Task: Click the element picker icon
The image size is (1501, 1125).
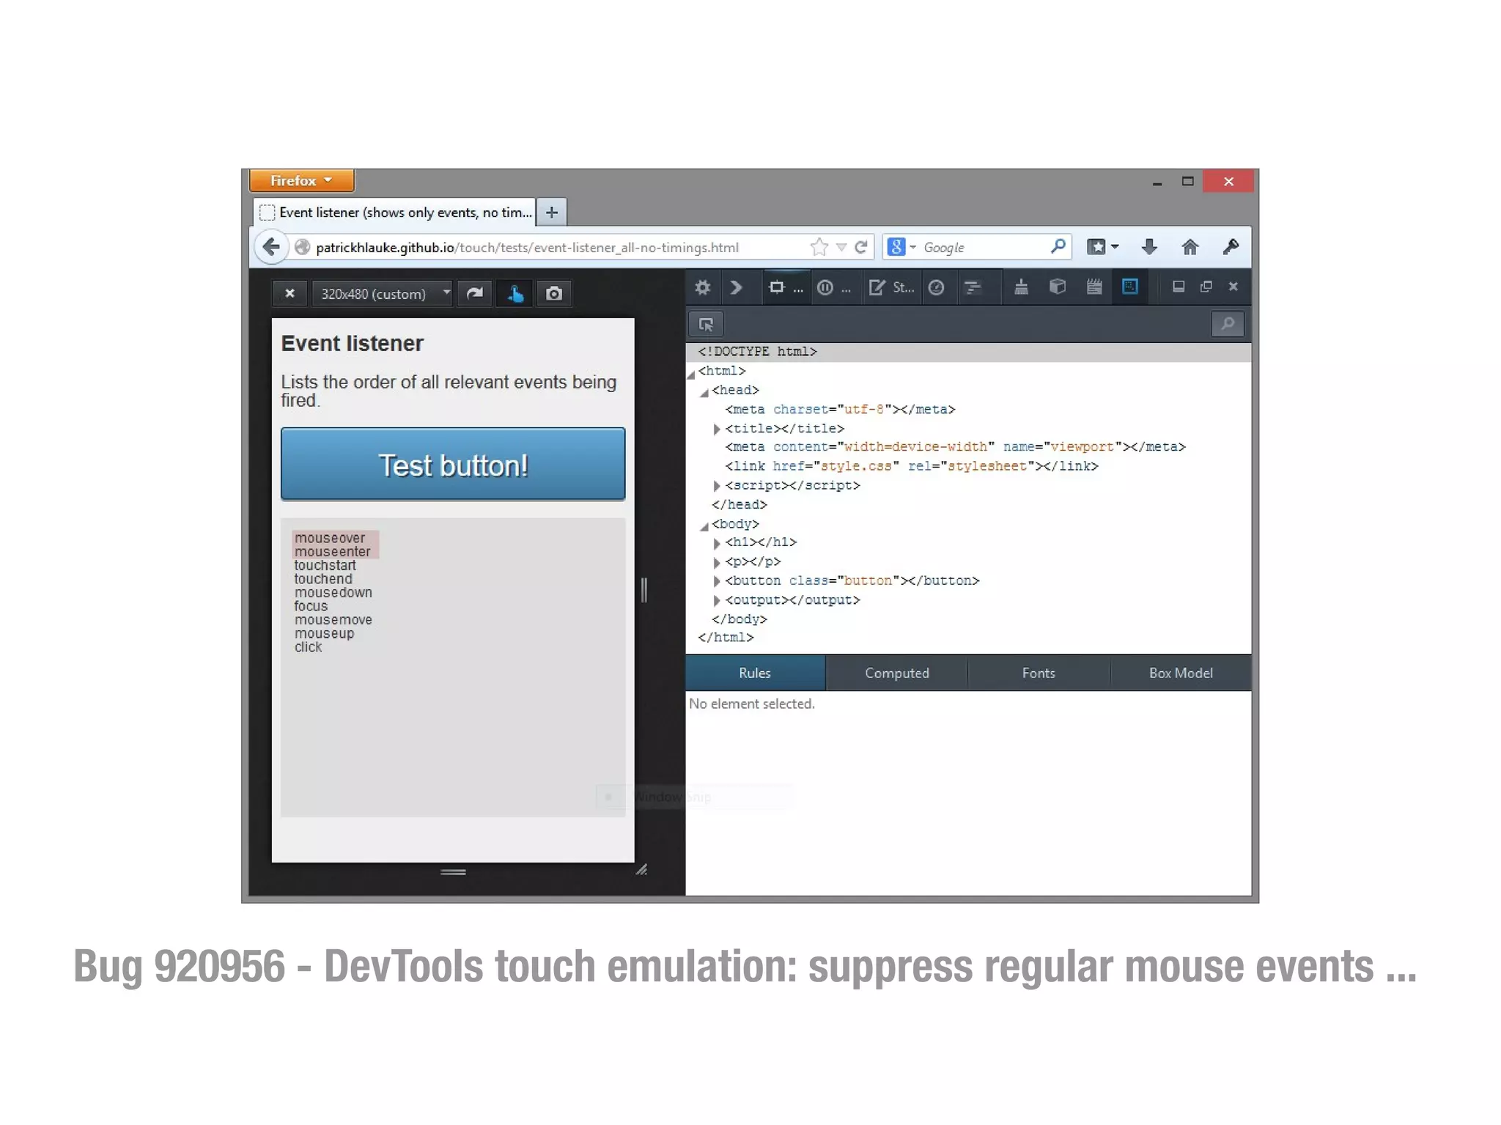Action: (x=706, y=324)
